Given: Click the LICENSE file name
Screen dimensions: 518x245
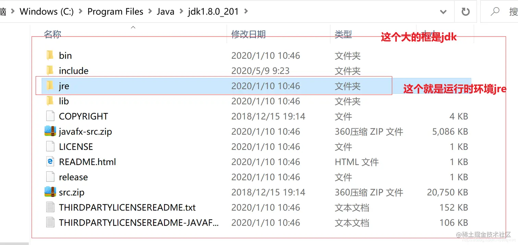Looking at the screenshot, I should click(76, 147).
